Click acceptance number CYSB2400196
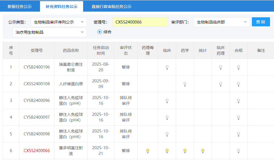 point(37,67)
